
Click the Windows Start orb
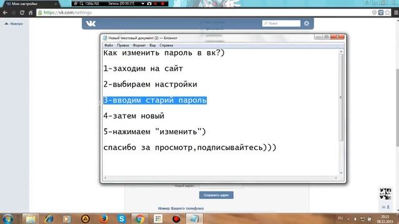point(7,218)
